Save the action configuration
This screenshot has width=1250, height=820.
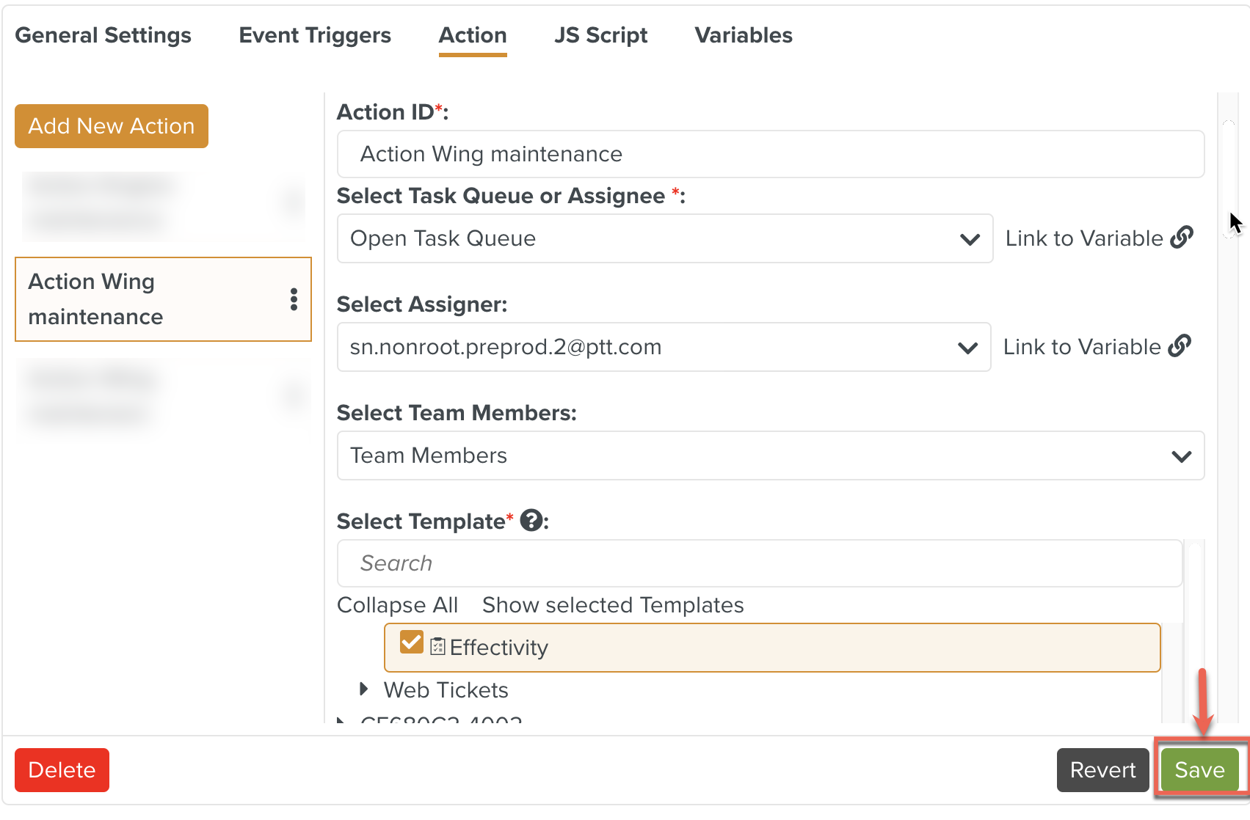click(1199, 769)
